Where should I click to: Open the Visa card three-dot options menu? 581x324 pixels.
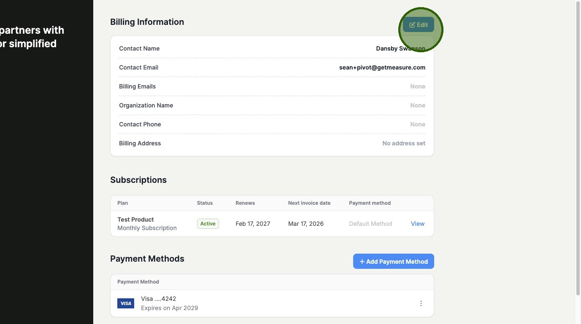click(421, 303)
